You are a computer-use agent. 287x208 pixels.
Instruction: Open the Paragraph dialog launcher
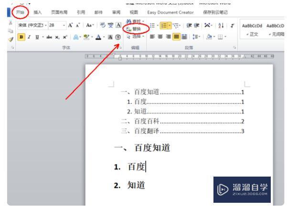tap(234, 48)
